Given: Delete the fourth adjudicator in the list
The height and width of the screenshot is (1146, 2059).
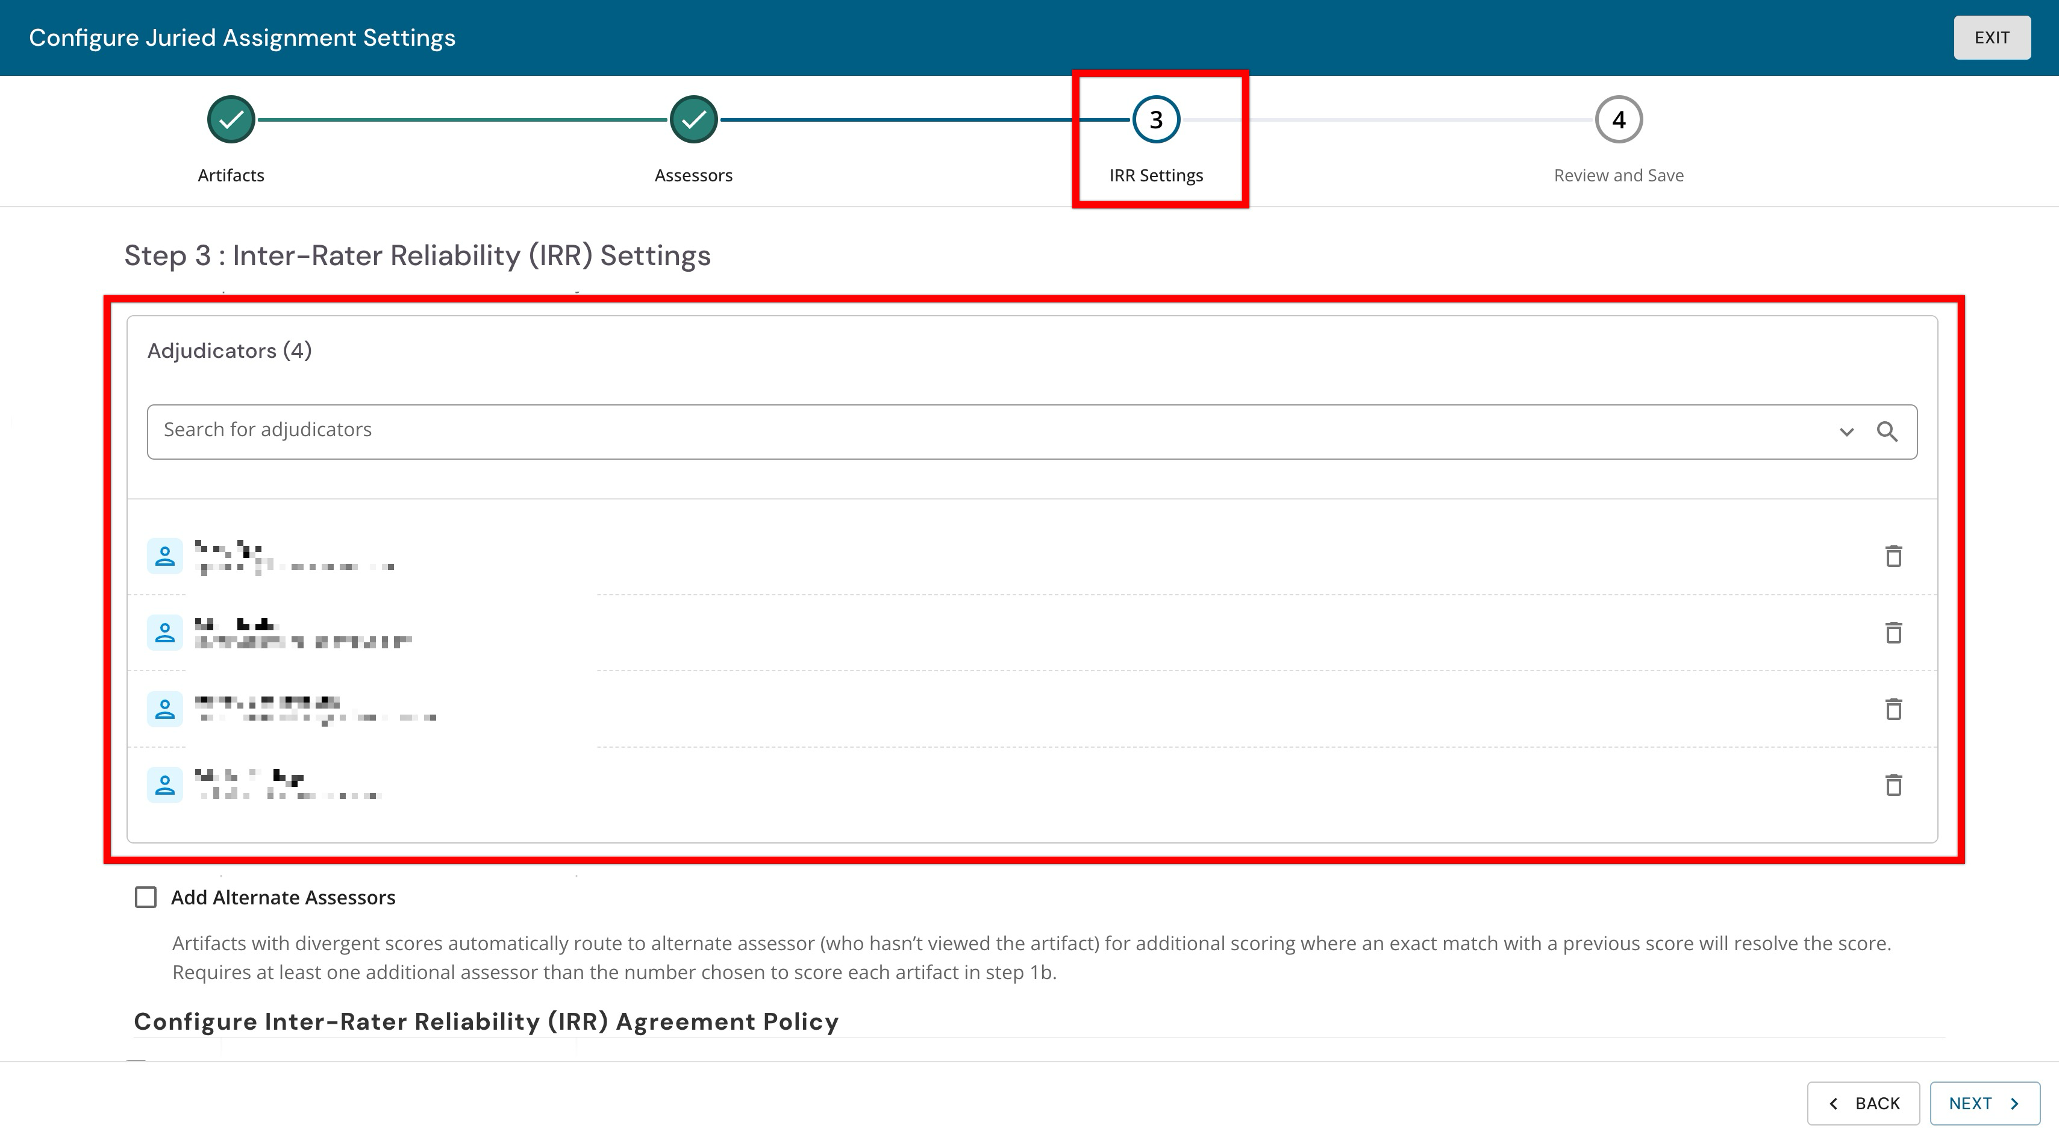Looking at the screenshot, I should click(1893, 785).
